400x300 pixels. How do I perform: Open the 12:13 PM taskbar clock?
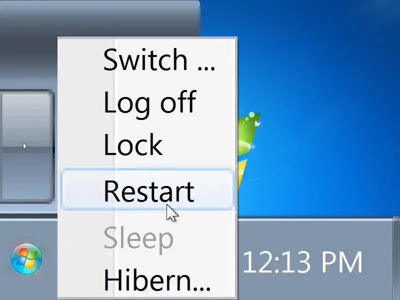[302, 262]
